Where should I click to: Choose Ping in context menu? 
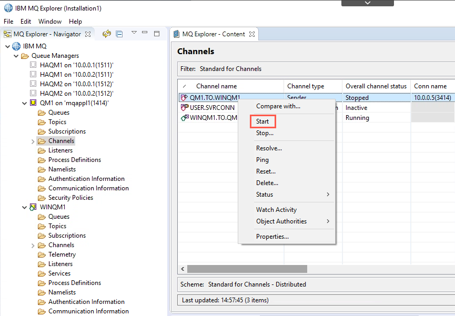pos(287,160)
